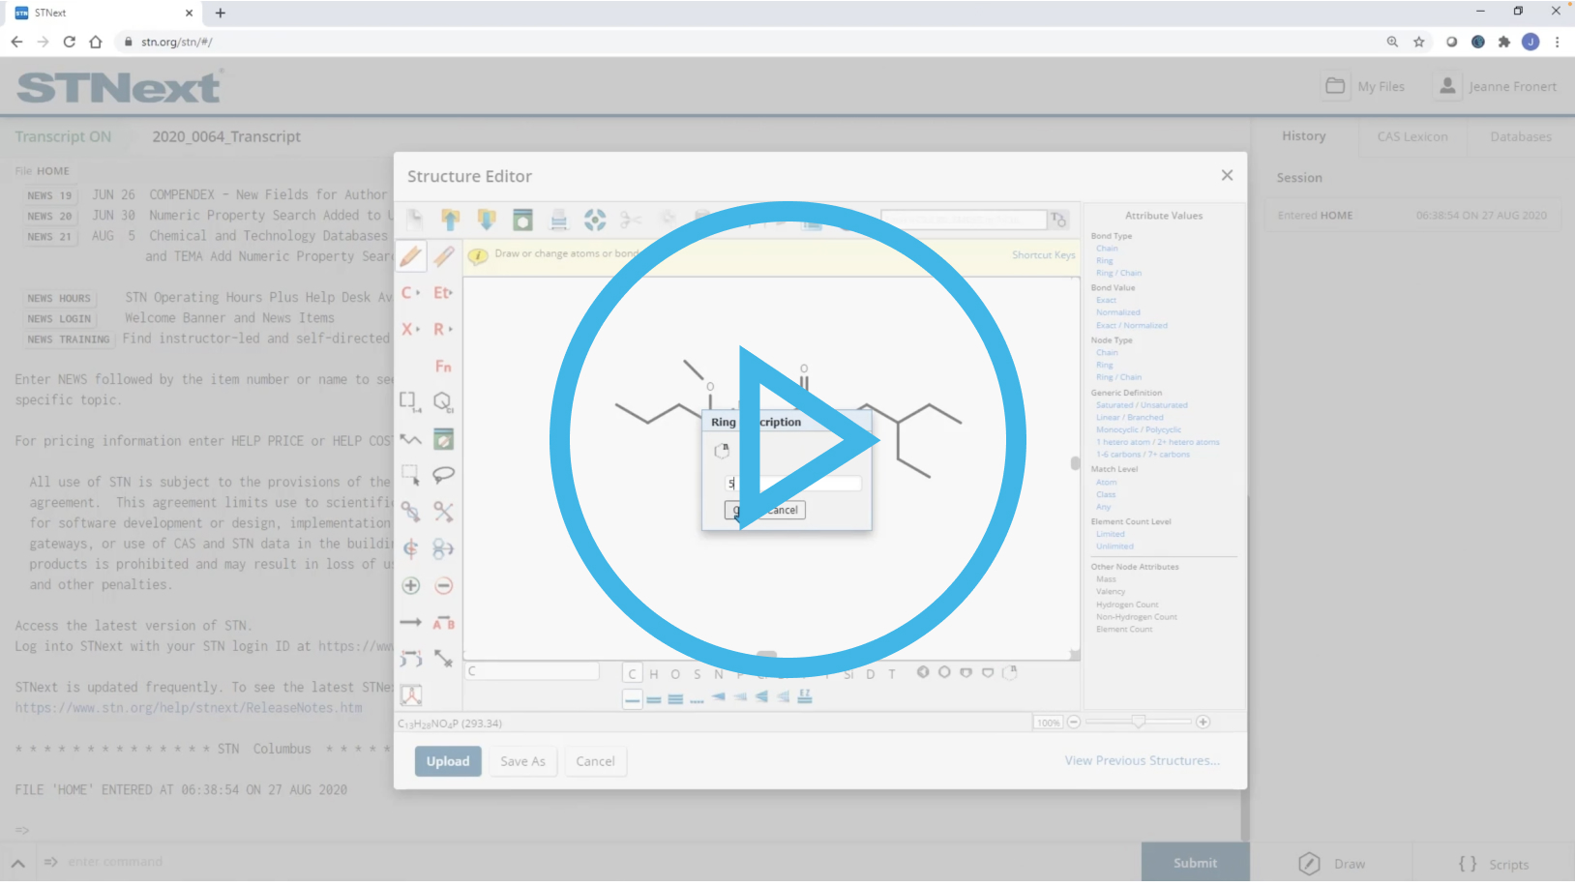1575x886 pixels.
Task: Select the Fn functional group tool
Action: tap(443, 366)
